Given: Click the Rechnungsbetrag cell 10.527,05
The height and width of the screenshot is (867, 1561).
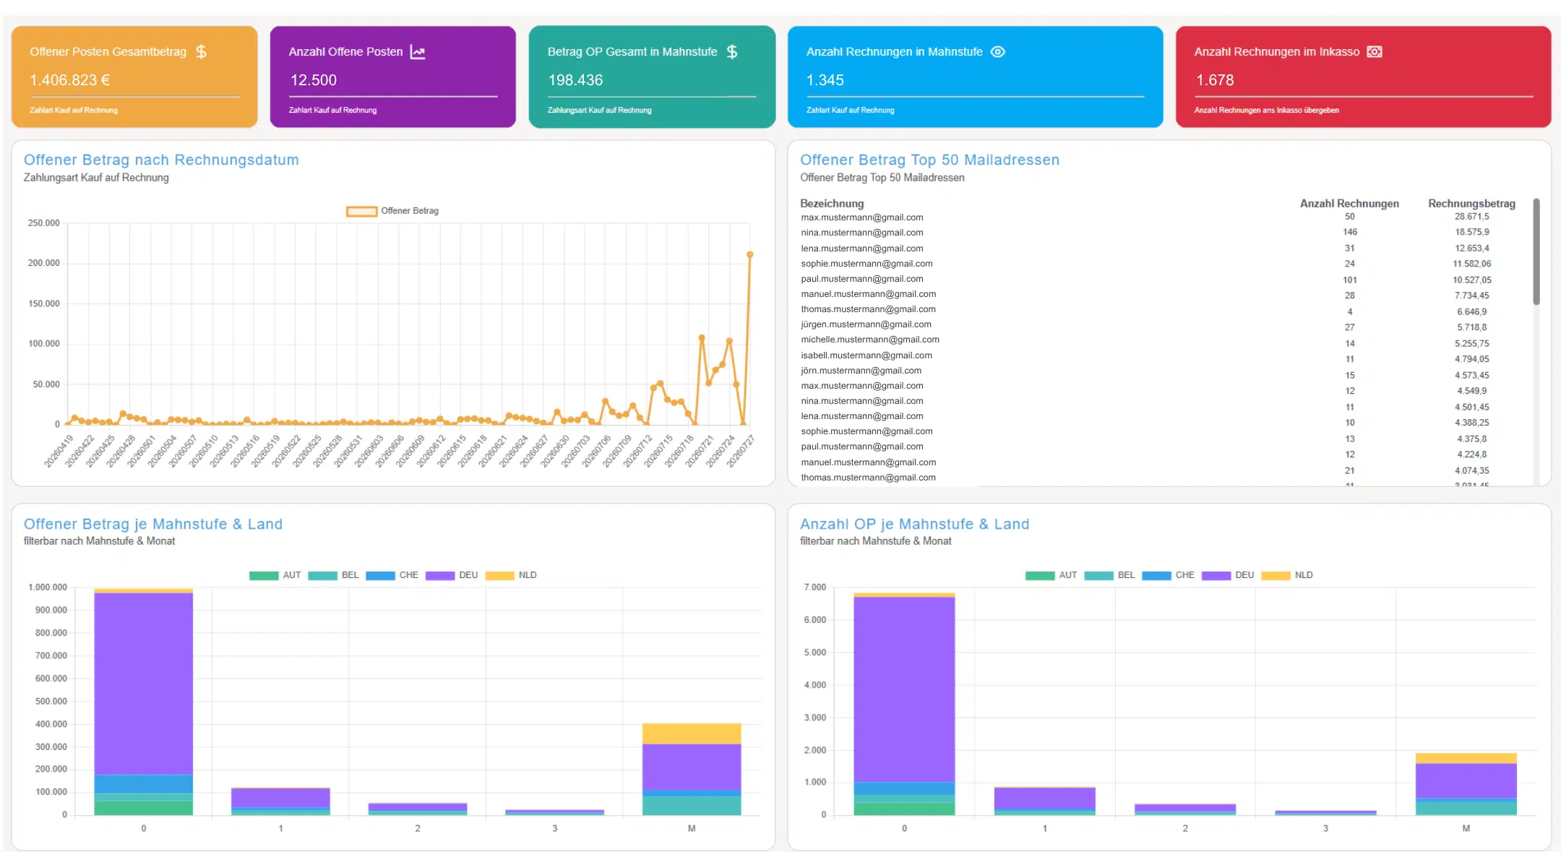Looking at the screenshot, I should coord(1471,280).
